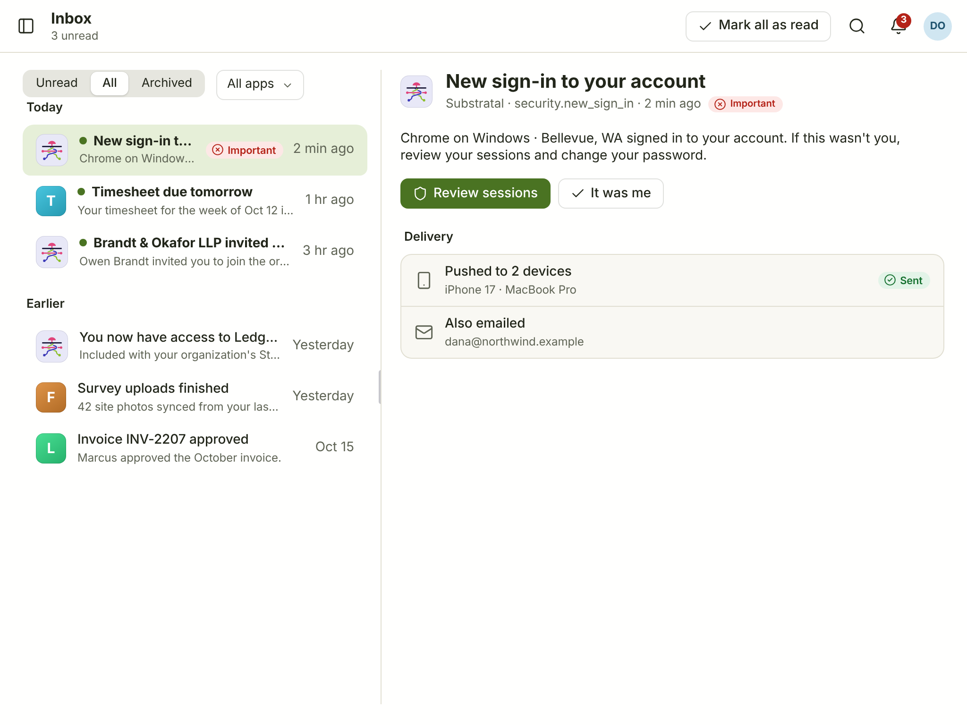This screenshot has width=967, height=725.
Task: Click dana@northwind.example email address
Action: point(514,342)
